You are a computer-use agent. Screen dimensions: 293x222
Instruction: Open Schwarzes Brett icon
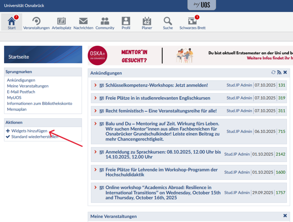192,21
